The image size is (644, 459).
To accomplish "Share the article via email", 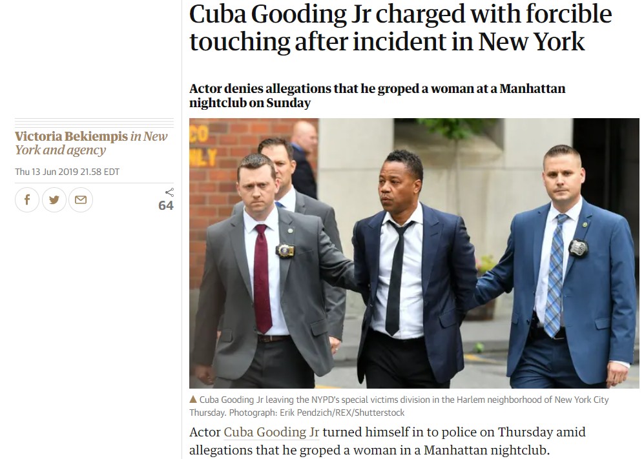I will pos(81,200).
